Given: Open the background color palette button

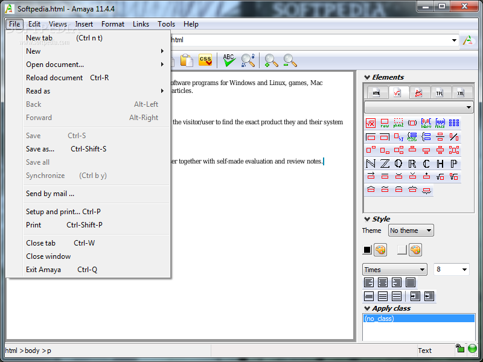Looking at the screenshot, I should coord(415,250).
